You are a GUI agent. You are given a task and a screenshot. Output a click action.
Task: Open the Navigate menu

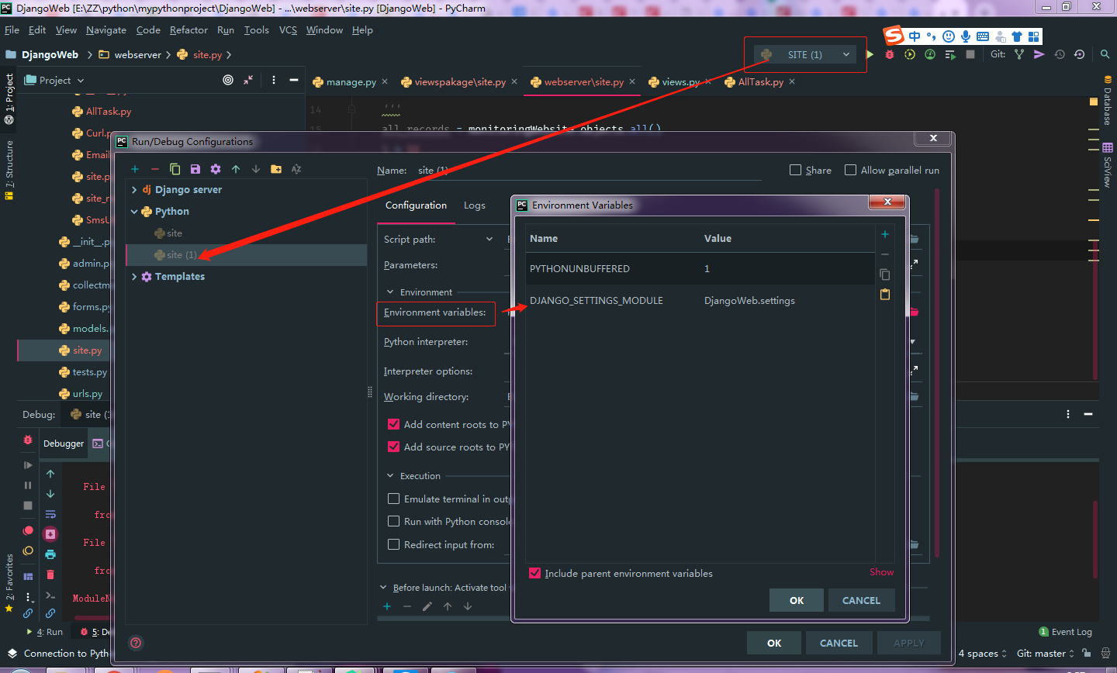(106, 30)
